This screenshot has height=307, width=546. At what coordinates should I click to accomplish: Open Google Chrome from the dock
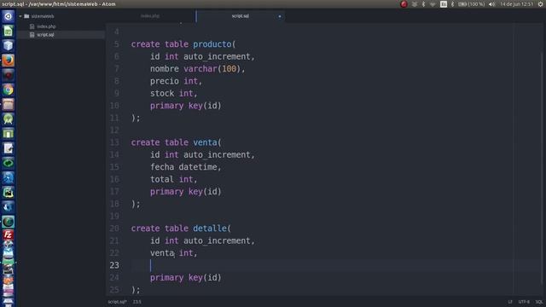click(x=8, y=90)
